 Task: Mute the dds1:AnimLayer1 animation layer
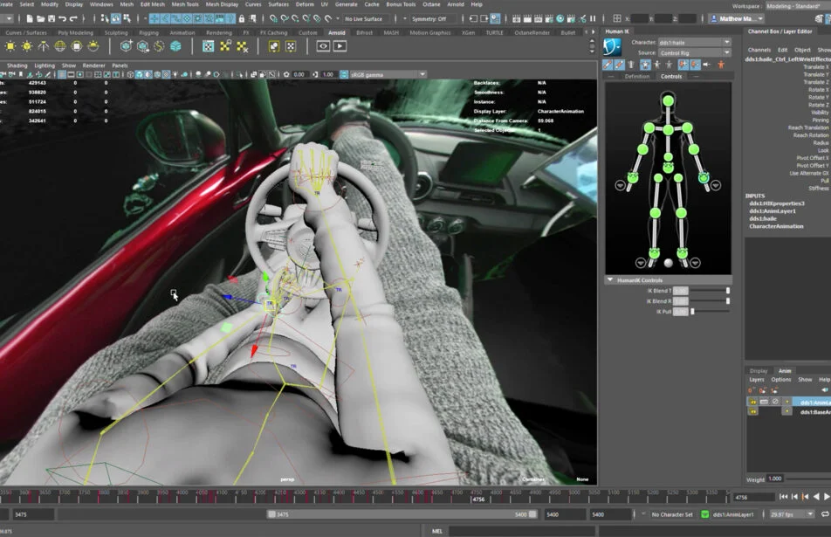[x=752, y=402]
